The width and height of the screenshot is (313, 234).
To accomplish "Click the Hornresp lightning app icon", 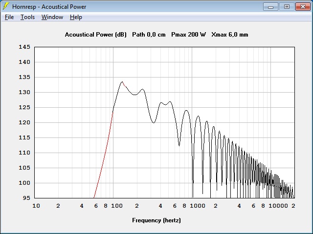I will (6, 6).
